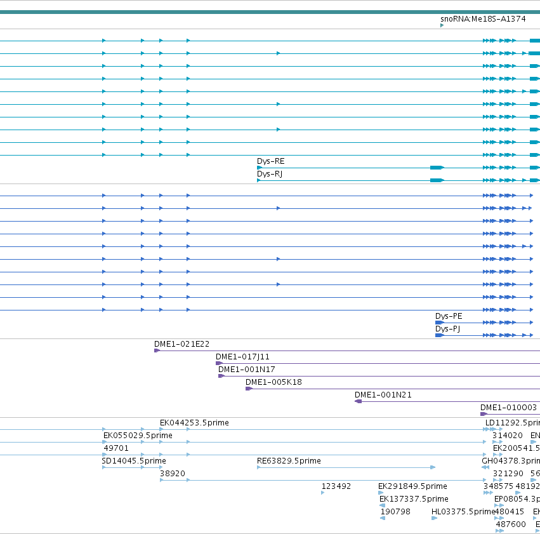The image size is (540, 534).
Task: Select the start block of Dys-PJ
Action: tap(440, 335)
